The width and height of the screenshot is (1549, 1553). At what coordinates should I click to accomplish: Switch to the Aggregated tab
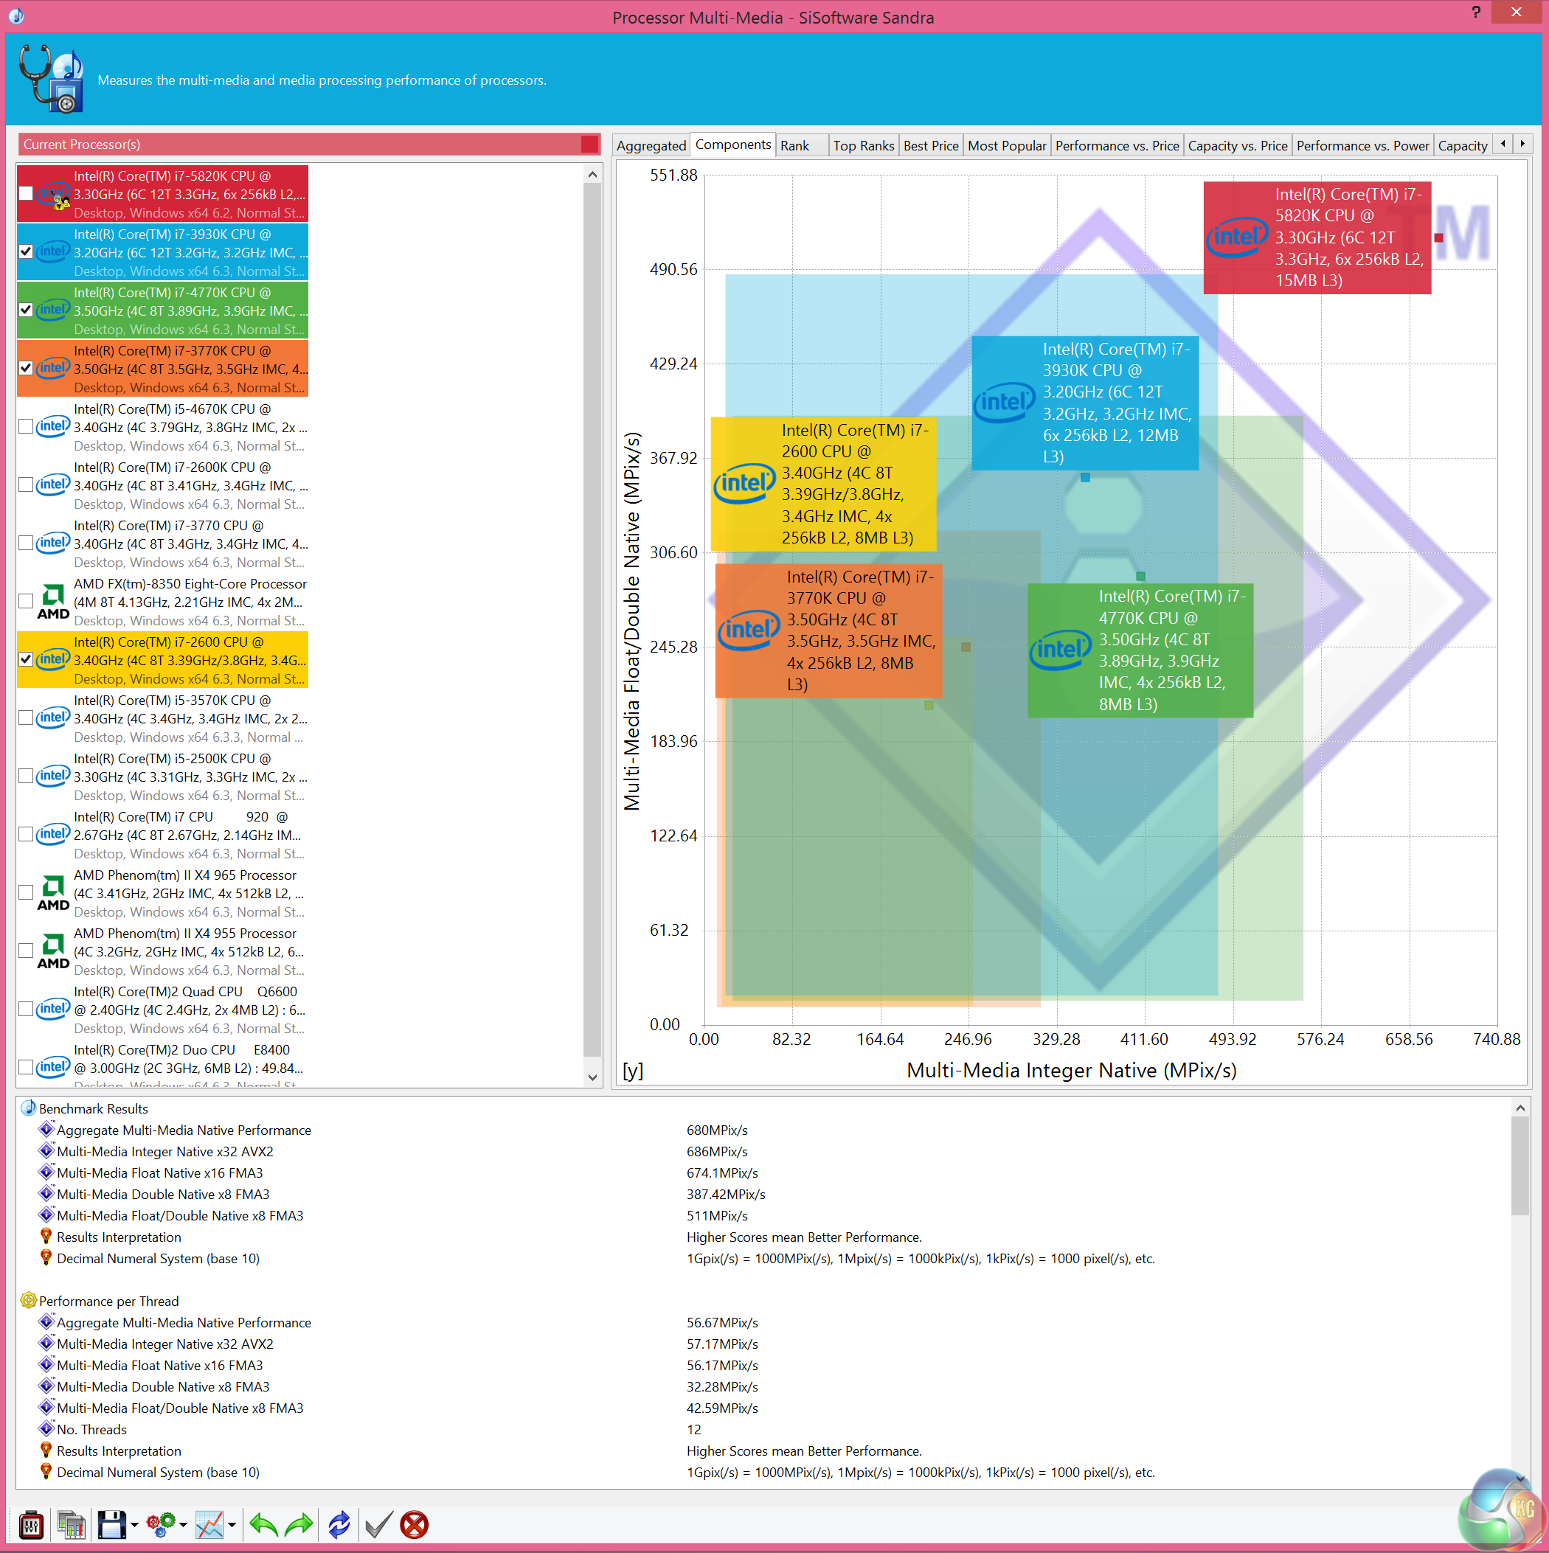651,145
